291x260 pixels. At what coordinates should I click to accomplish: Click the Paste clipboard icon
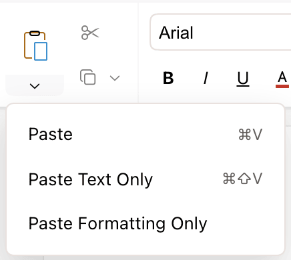click(35, 46)
